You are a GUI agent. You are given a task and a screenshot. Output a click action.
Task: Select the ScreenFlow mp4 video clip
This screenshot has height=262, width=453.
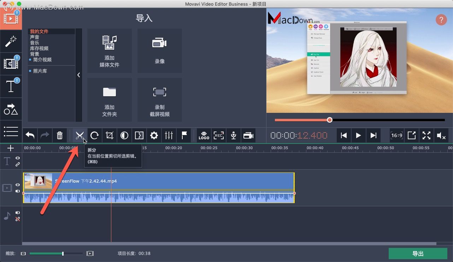[x=159, y=181]
